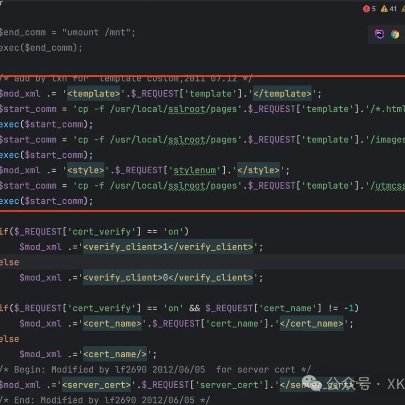This screenshot has height=405, width=405.
Task: Click the '<server_cert>' string literal
Action: coord(97,385)
